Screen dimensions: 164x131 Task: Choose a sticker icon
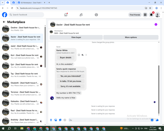click(x=60, y=120)
